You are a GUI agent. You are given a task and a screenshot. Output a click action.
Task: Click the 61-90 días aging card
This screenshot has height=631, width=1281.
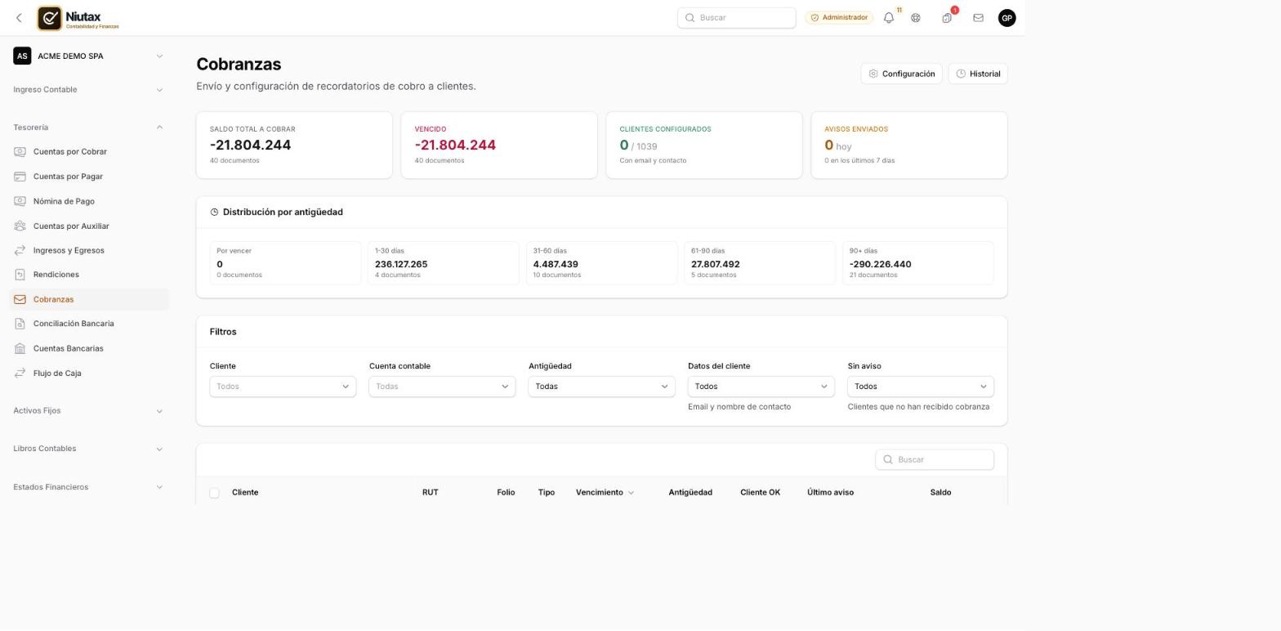point(760,263)
